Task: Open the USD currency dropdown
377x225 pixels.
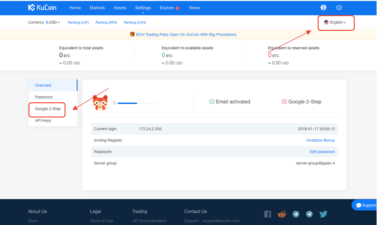Action: 53,22
